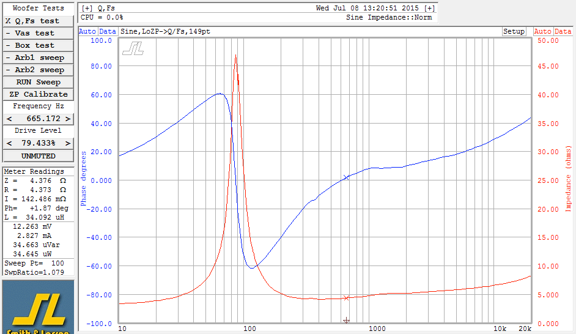The height and width of the screenshot is (334, 576).
Task: Click the Meter Readings header
Action: (34, 172)
